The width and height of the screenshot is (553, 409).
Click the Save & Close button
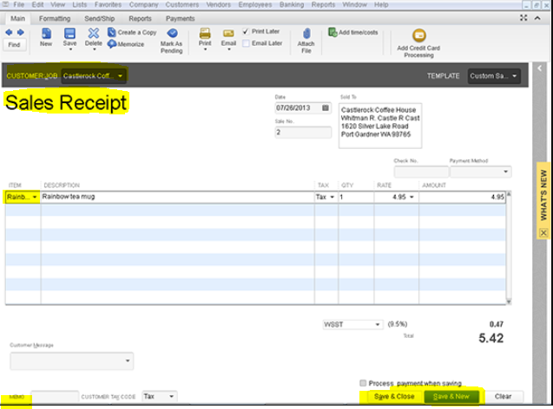(393, 396)
